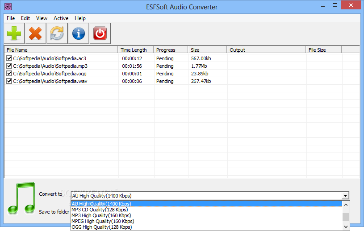Start conversion with the circular arrows icon

(x=57, y=33)
